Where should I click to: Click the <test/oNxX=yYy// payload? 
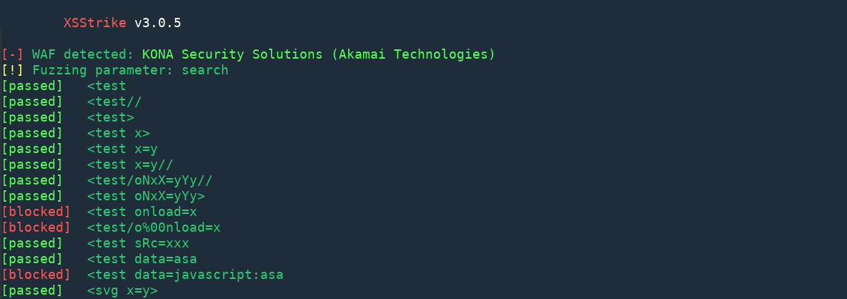coord(154,180)
